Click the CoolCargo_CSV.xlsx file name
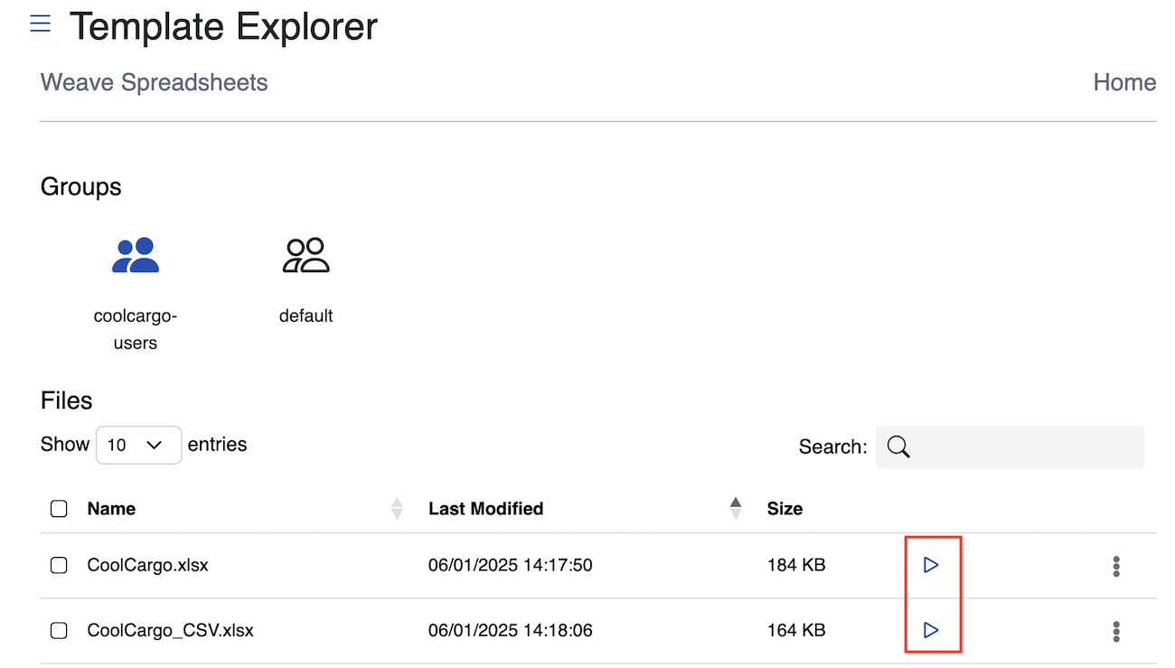1175x668 pixels. [170, 631]
